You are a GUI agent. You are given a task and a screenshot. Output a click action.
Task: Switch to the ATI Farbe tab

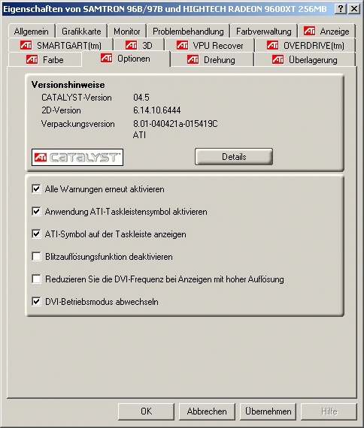(45, 59)
